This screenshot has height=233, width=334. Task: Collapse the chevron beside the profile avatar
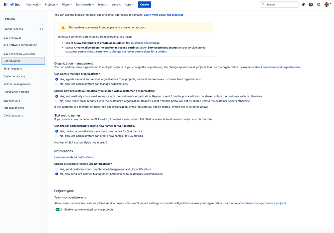(331, 3)
